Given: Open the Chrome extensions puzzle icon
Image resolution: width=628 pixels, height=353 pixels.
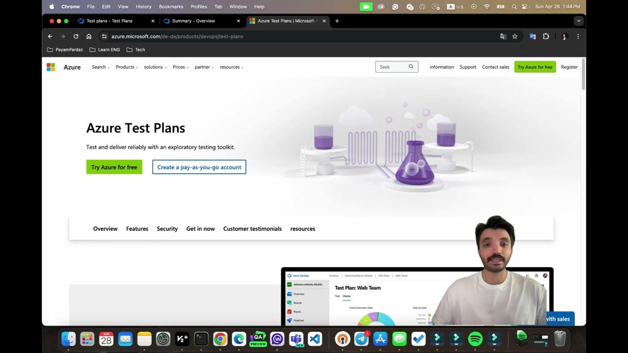Looking at the screenshot, I should 546,36.
